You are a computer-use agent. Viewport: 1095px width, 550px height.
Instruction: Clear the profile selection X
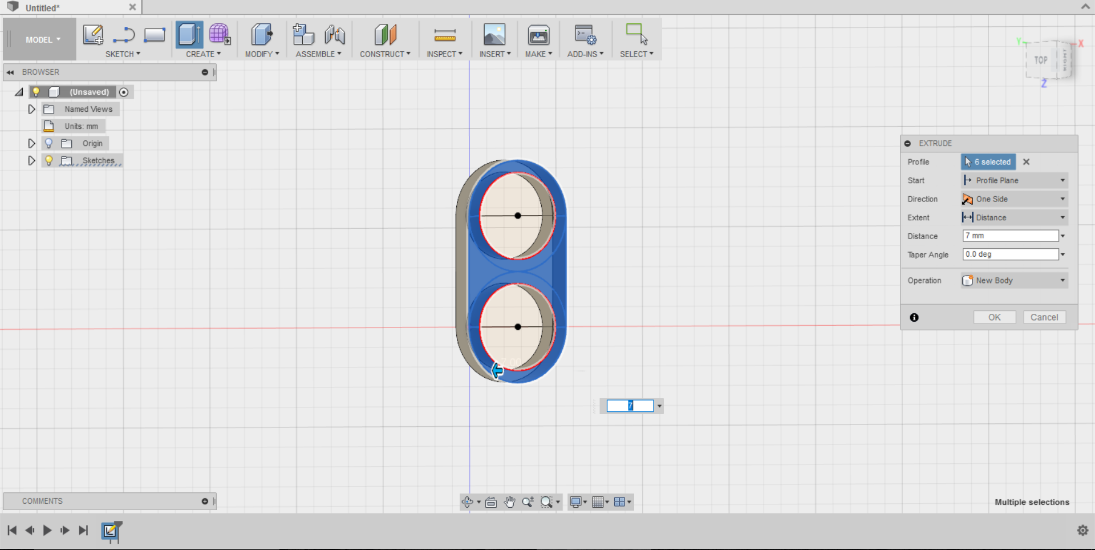click(x=1026, y=162)
